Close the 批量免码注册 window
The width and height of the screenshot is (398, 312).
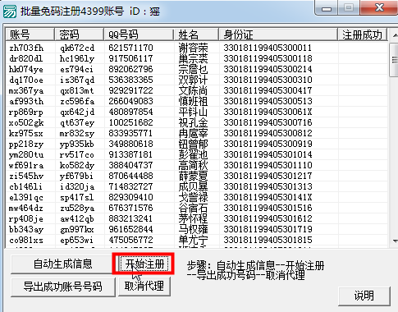click(x=379, y=7)
